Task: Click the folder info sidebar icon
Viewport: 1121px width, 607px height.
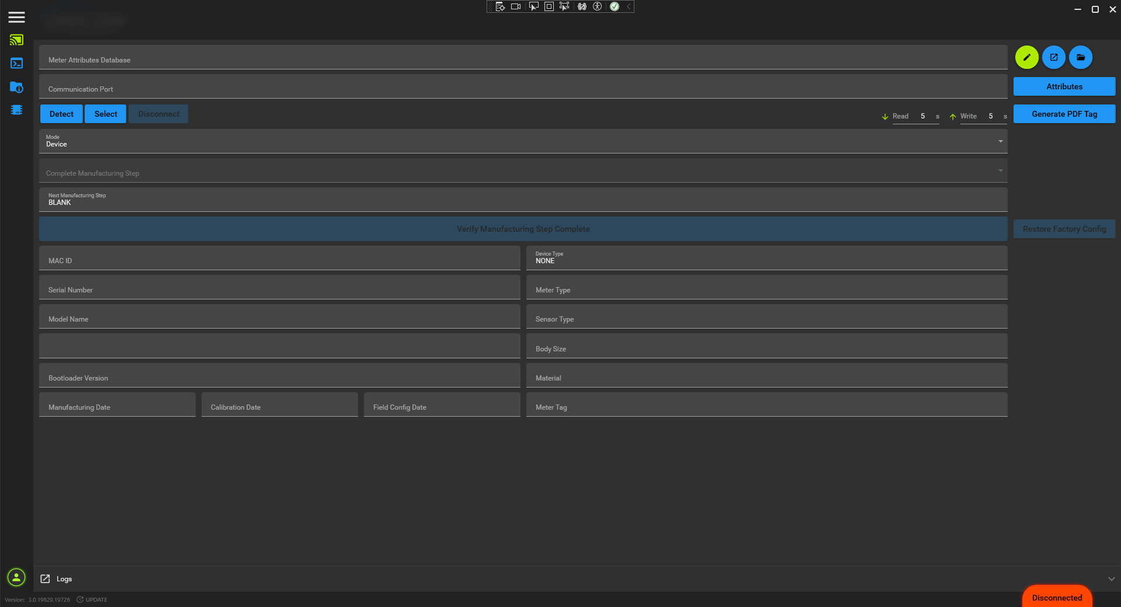Action: 16,87
